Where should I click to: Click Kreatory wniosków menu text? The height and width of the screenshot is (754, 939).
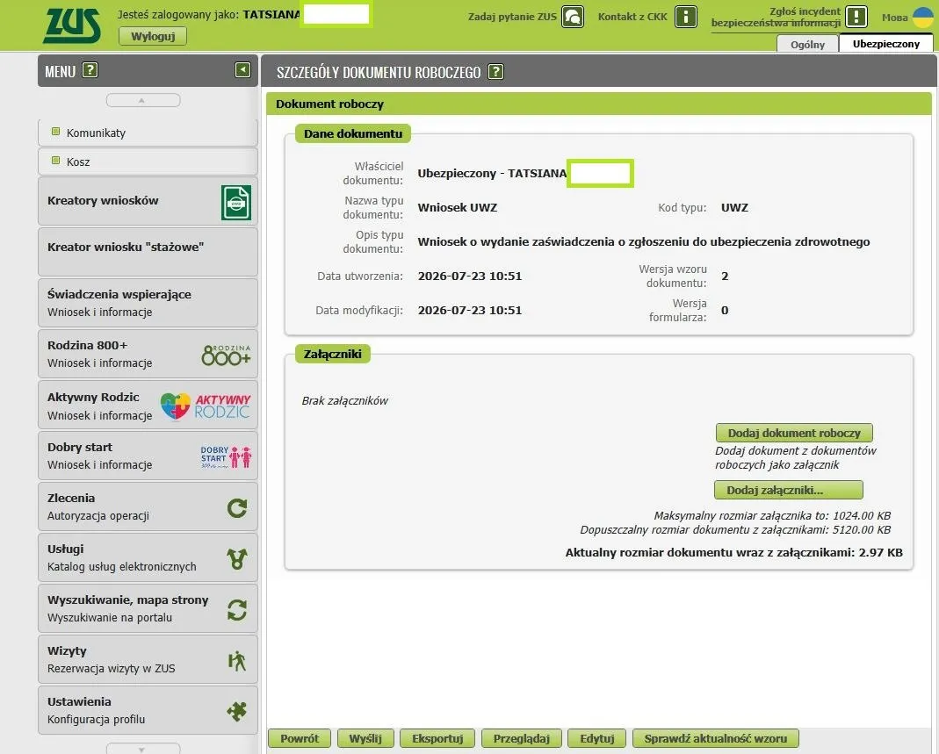pyautogui.click(x=103, y=200)
